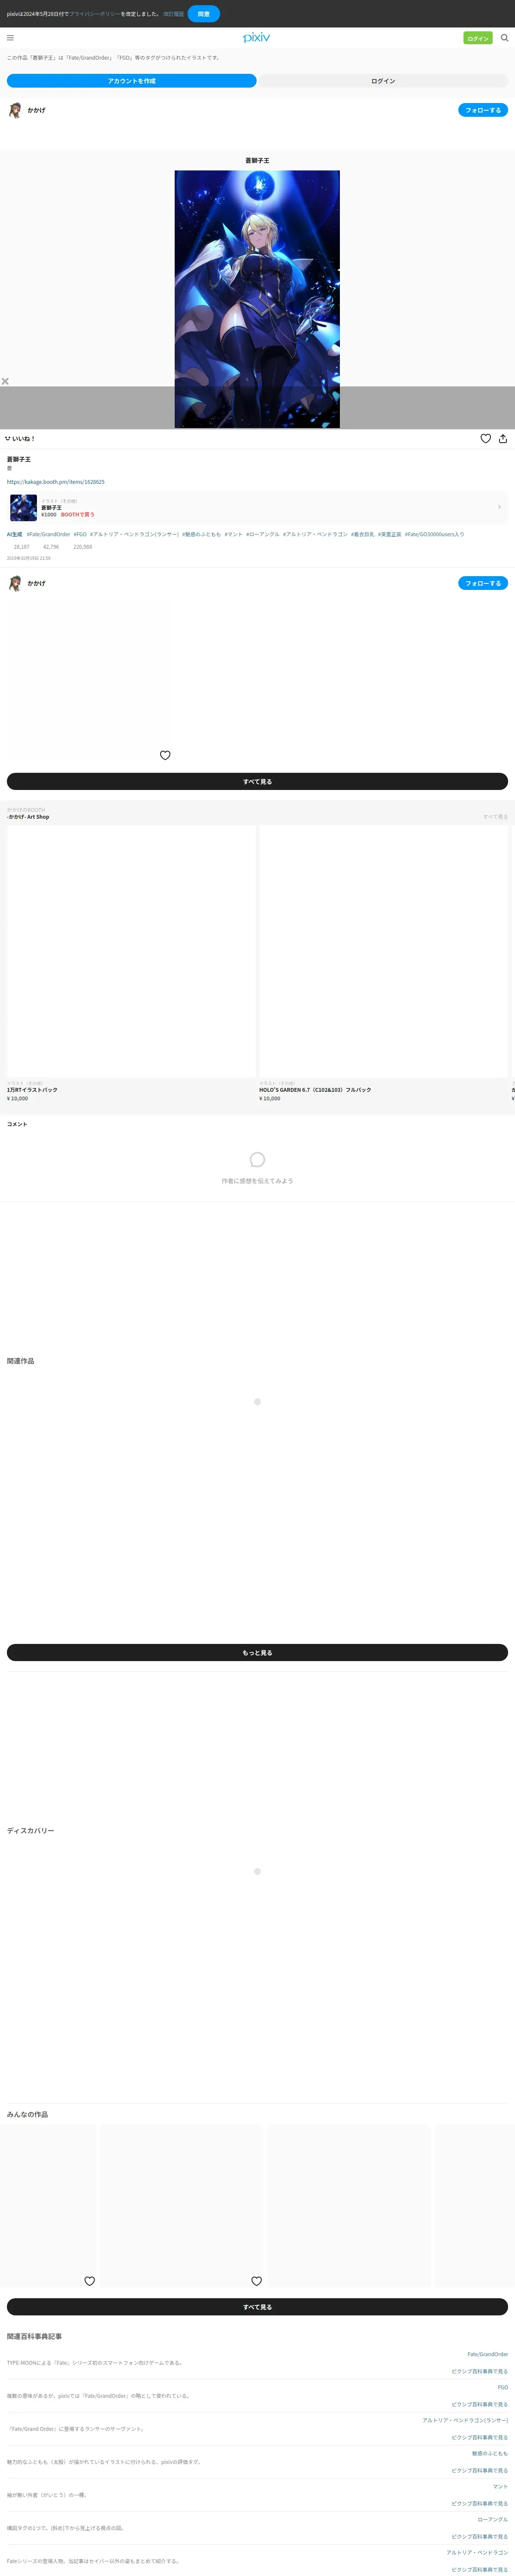Share the artwork via share icon

click(x=503, y=438)
